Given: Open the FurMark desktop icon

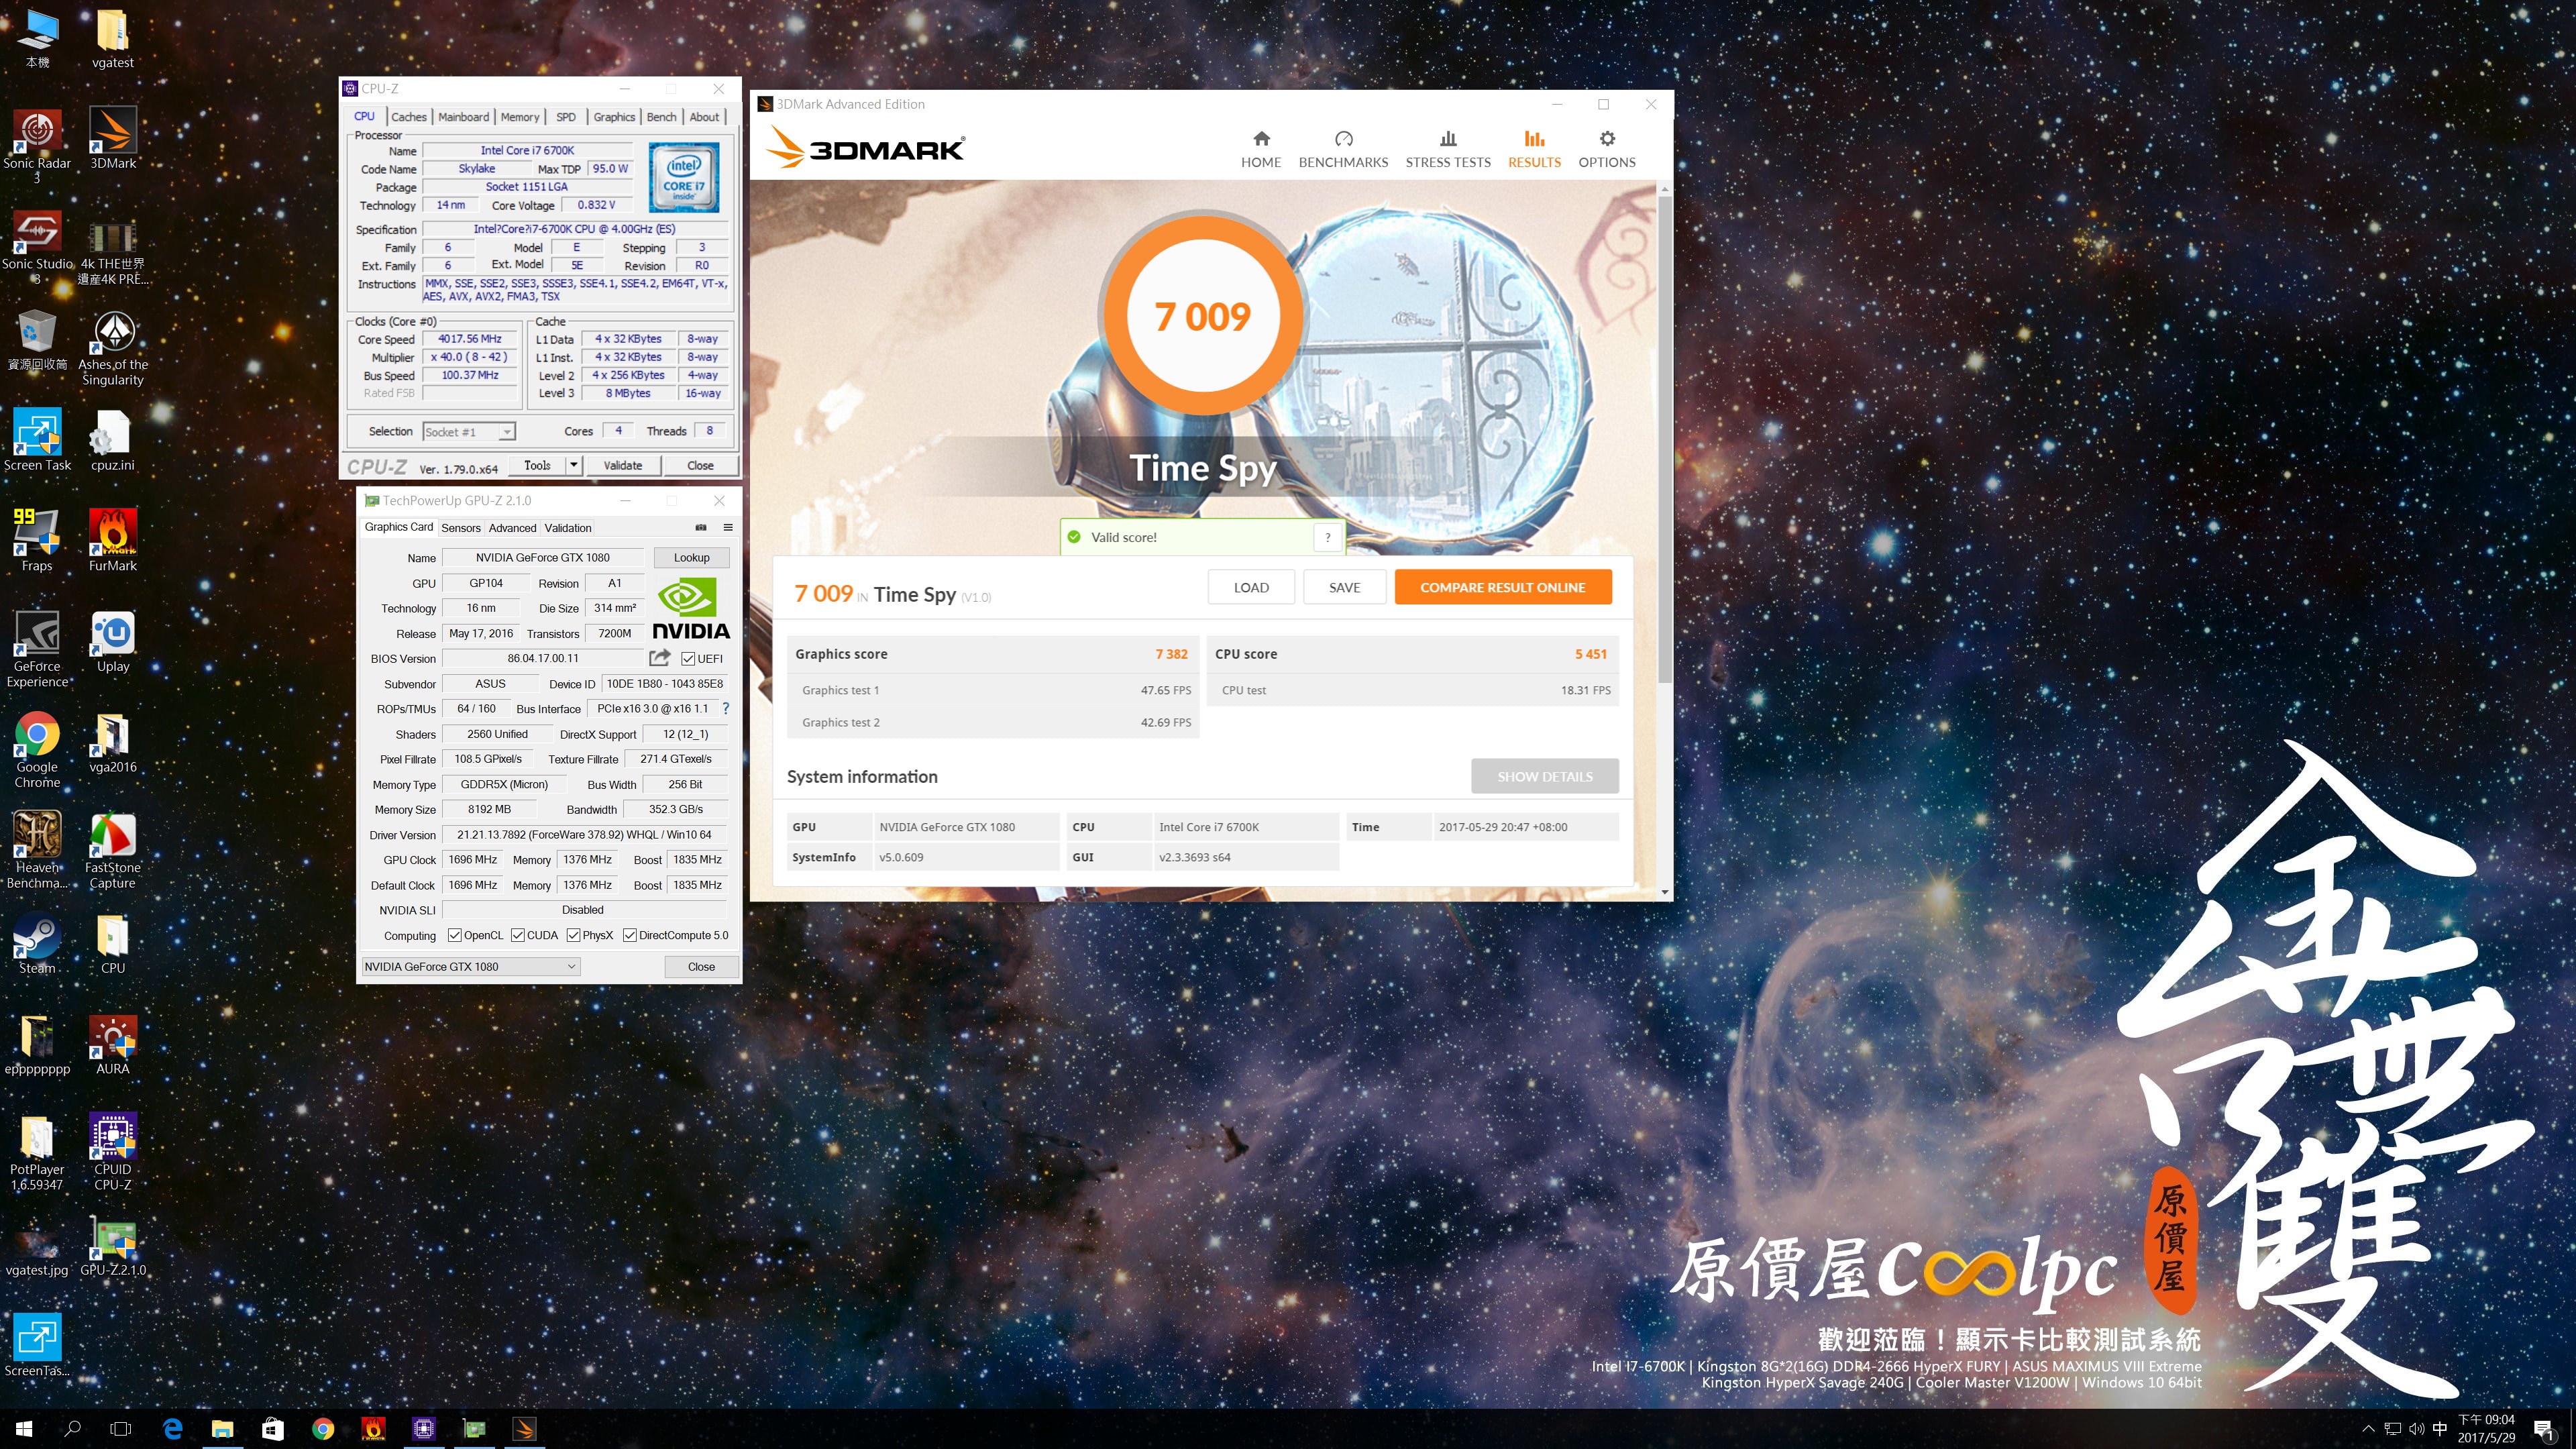Looking at the screenshot, I should click(x=113, y=541).
